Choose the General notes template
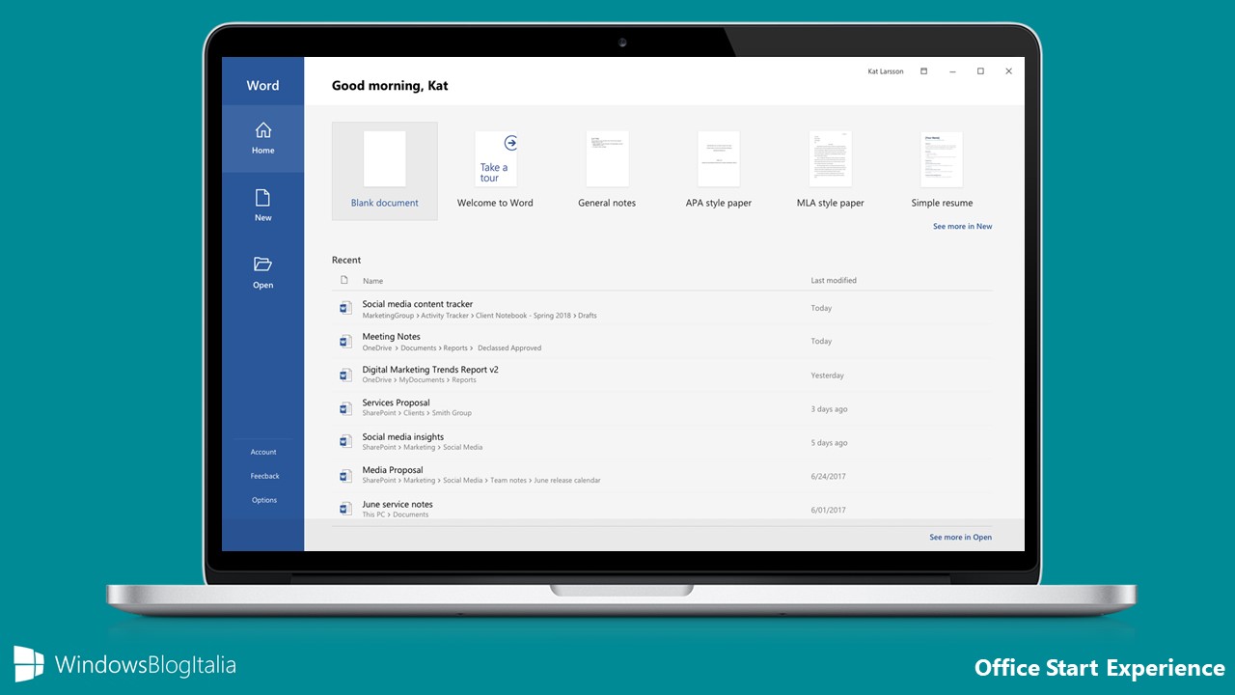1235x695 pixels. pos(607,171)
